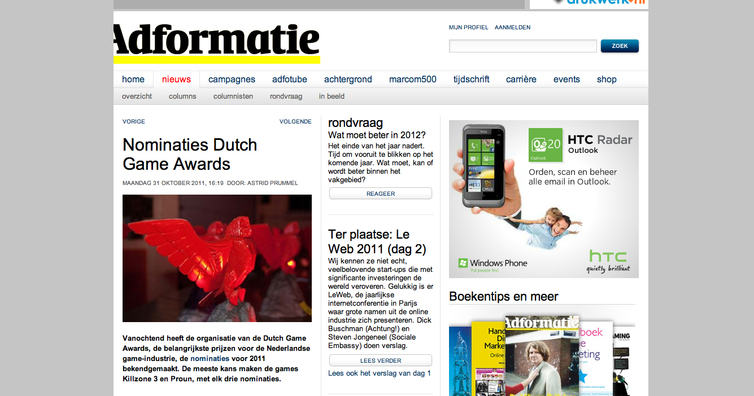Click the ZOEK search button
754x396 pixels.
(x=620, y=46)
